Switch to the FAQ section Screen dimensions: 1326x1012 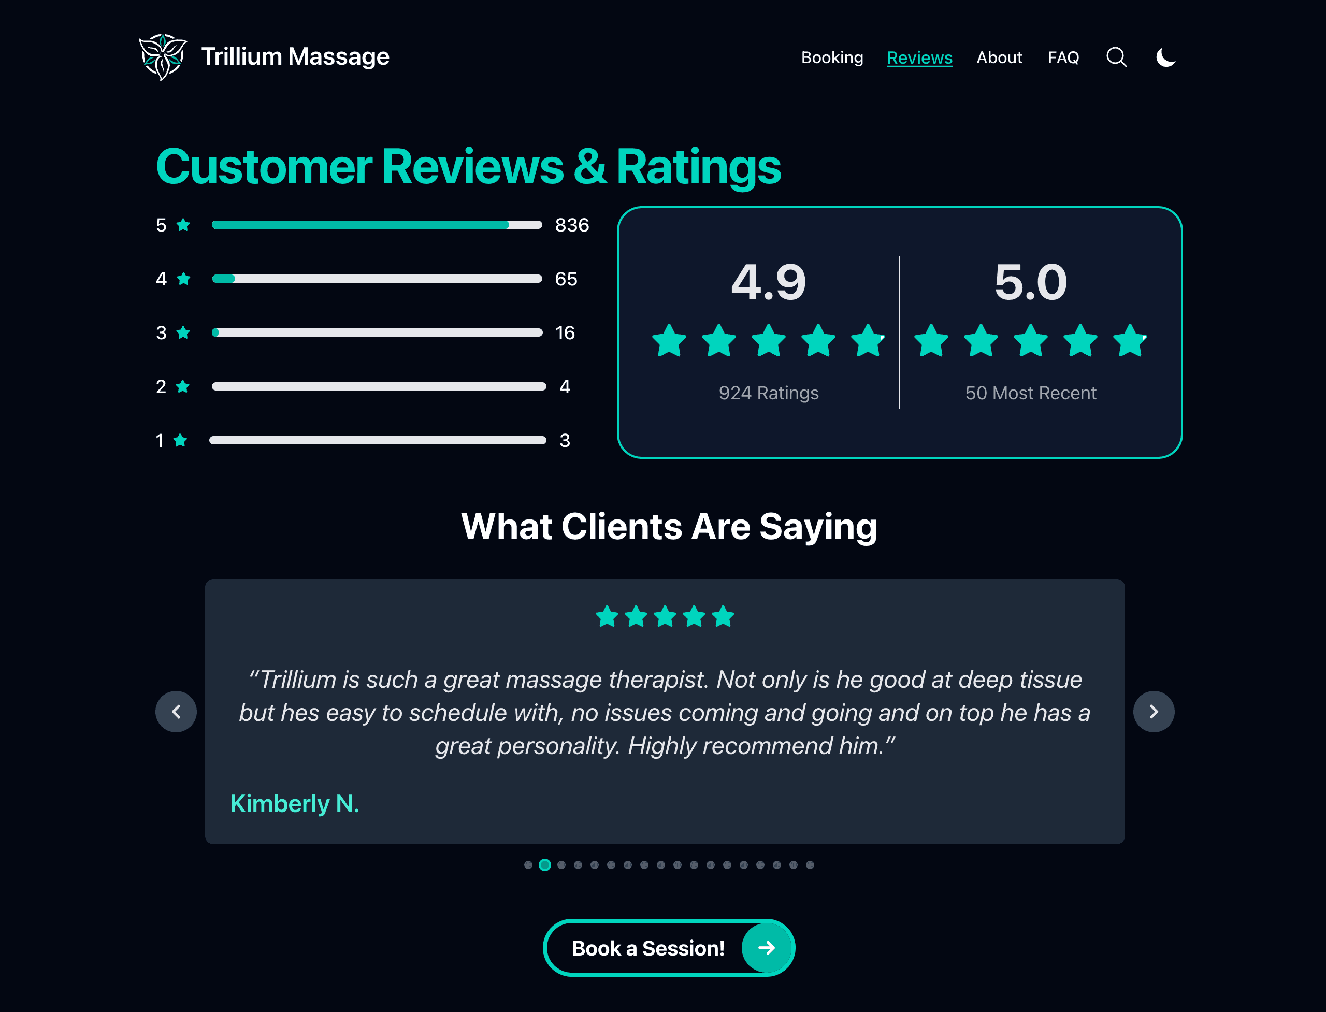click(x=1063, y=57)
